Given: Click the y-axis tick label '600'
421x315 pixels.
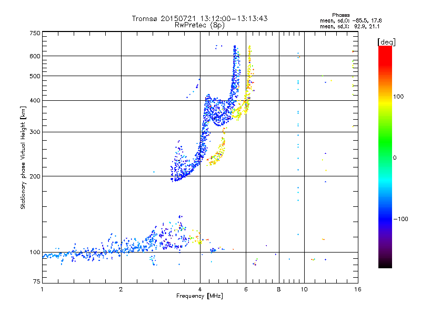Looking at the screenshot, I should 35,56.
